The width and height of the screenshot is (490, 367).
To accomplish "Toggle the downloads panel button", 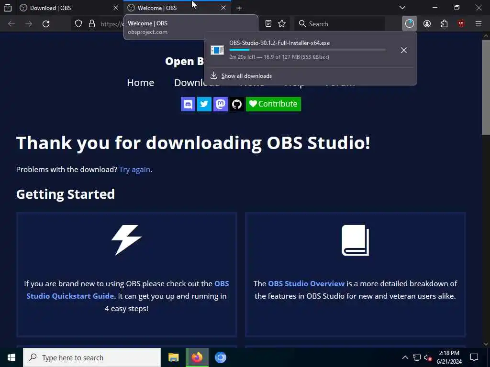I will pos(410,24).
